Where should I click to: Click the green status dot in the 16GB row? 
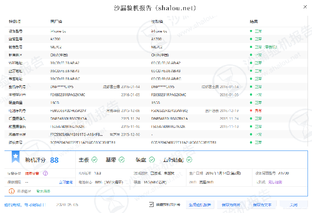251,103
